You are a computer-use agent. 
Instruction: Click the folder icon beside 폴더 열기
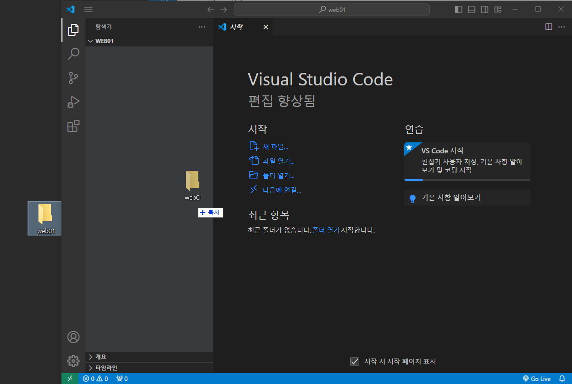[254, 175]
